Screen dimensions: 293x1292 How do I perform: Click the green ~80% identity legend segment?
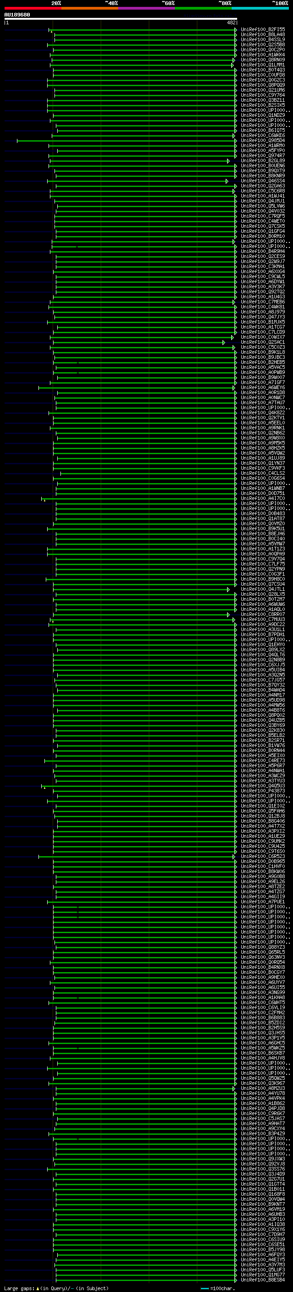click(203, 8)
